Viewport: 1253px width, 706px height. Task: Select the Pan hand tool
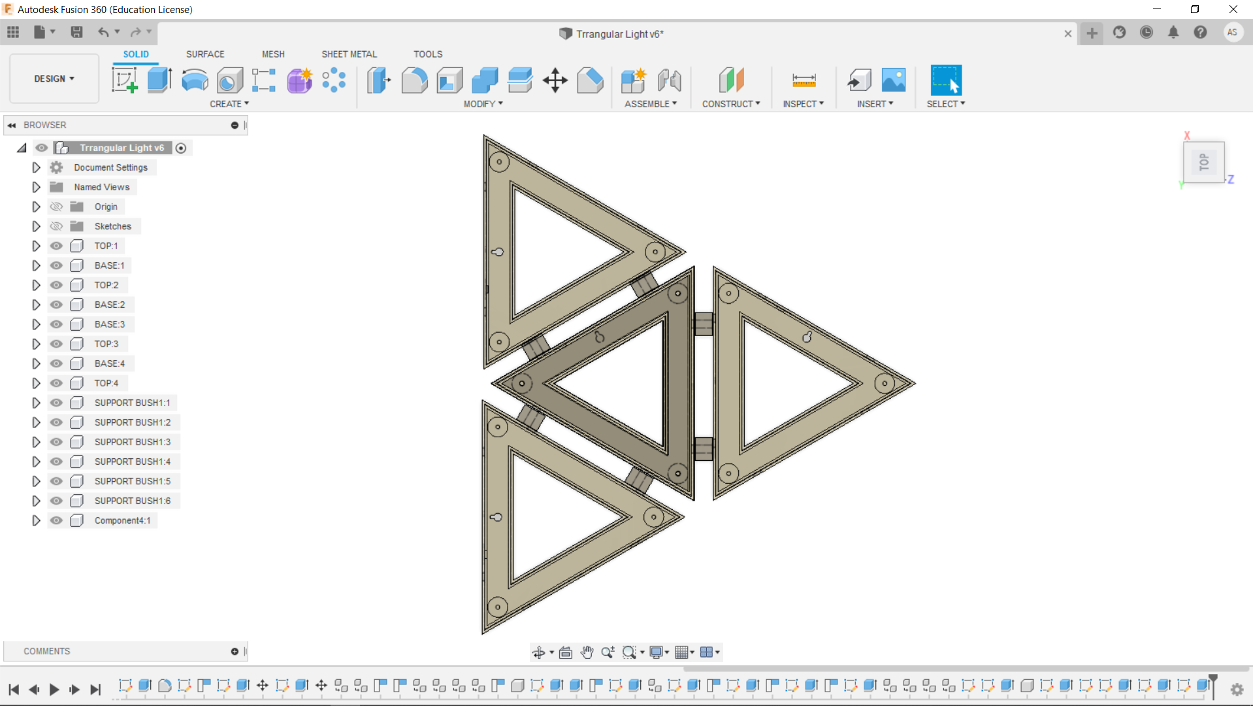coord(587,652)
